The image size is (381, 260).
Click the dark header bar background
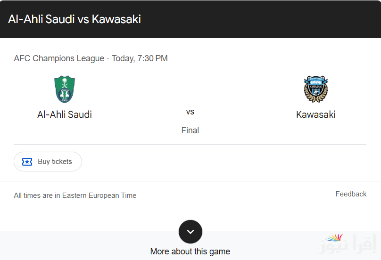[x=260, y=19]
